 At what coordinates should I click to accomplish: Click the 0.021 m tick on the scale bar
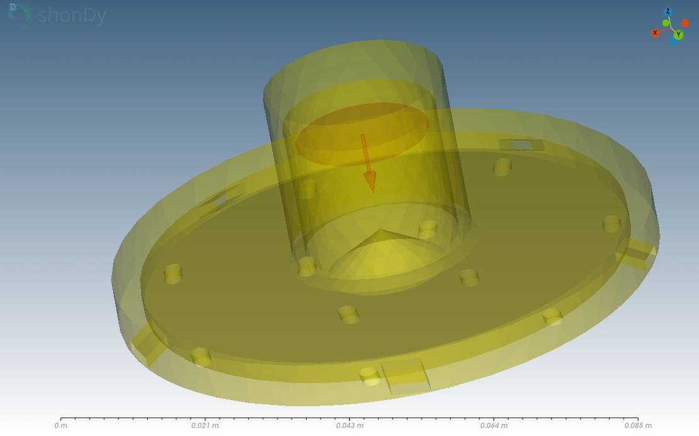coord(205,425)
